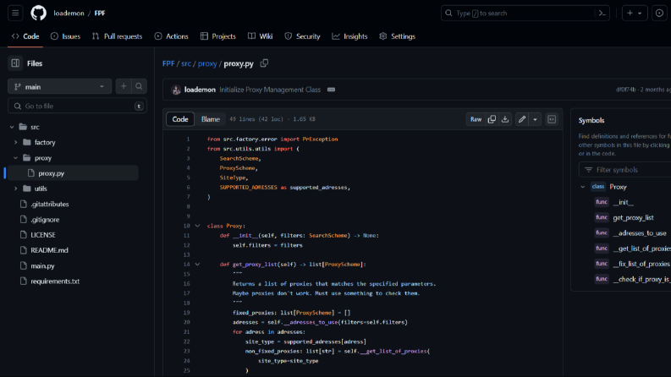
Task: Edit this file with pencil icon
Action: click(x=522, y=119)
